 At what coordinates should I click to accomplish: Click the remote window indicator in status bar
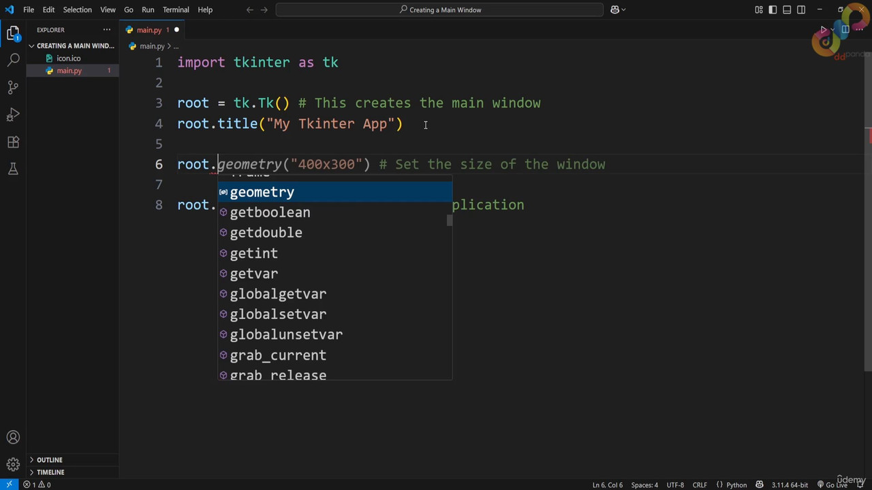click(x=9, y=485)
